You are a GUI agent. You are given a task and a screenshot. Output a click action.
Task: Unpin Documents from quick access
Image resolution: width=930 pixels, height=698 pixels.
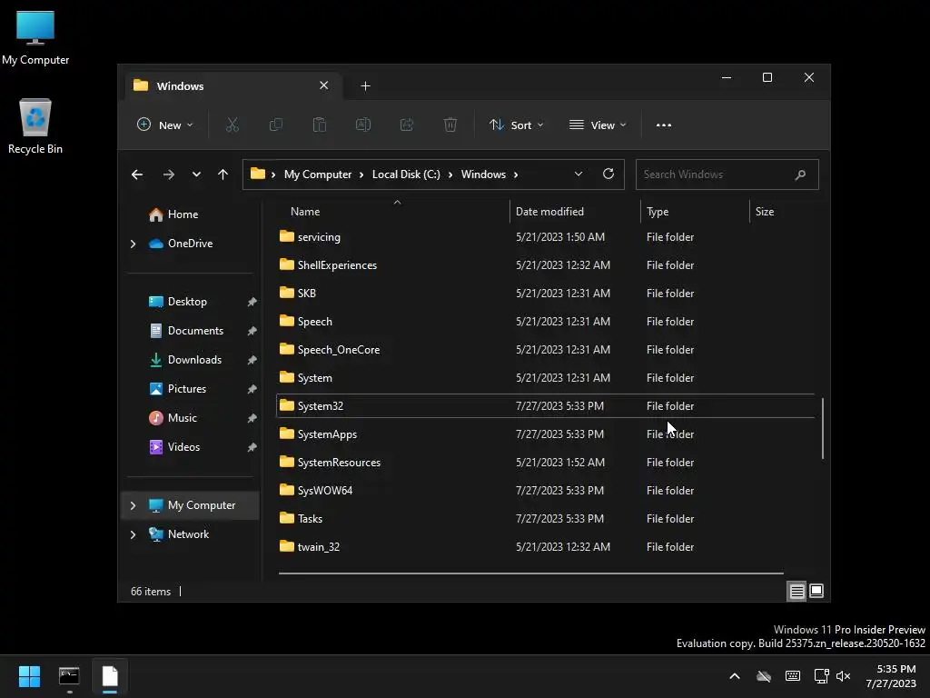(252, 331)
